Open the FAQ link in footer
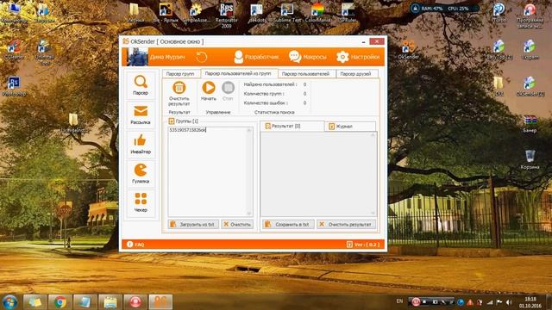The image size is (552, 310). (x=135, y=245)
